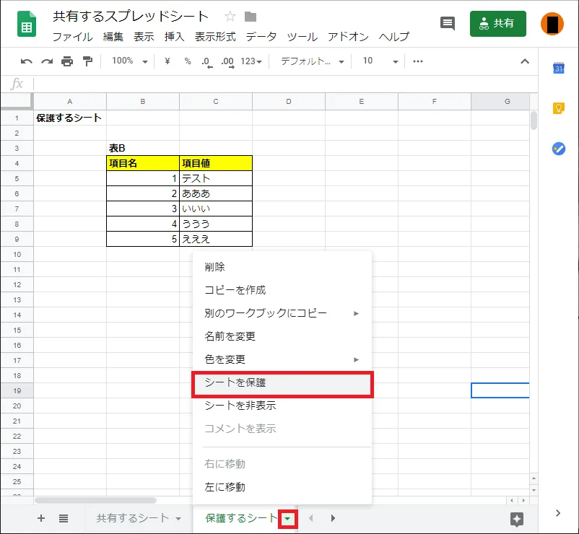The image size is (579, 534).
Task: Expand 色を変更 submenu
Action: click(282, 359)
